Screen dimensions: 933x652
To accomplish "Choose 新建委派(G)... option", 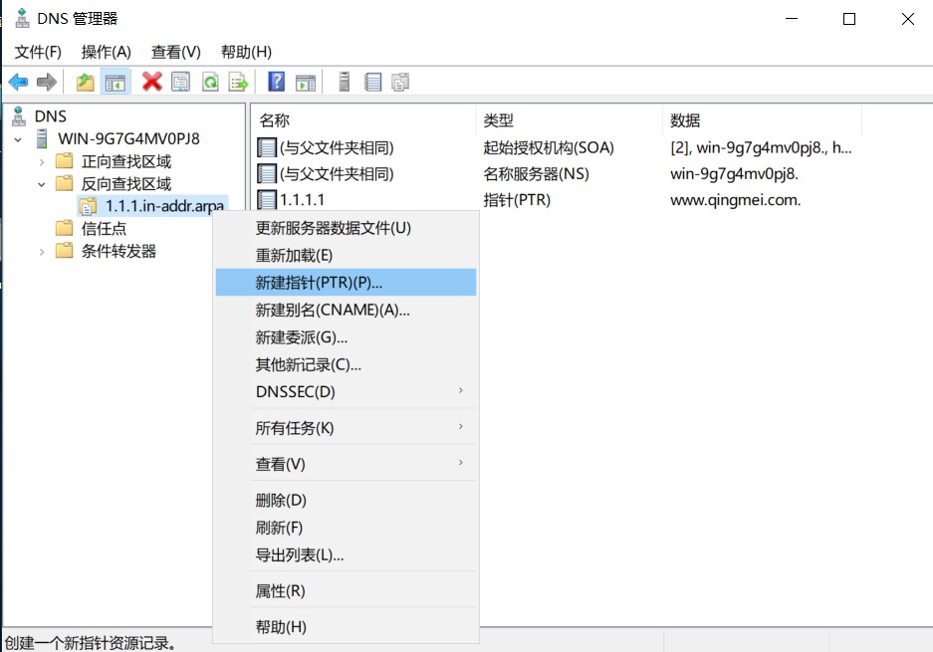I will click(x=347, y=337).
